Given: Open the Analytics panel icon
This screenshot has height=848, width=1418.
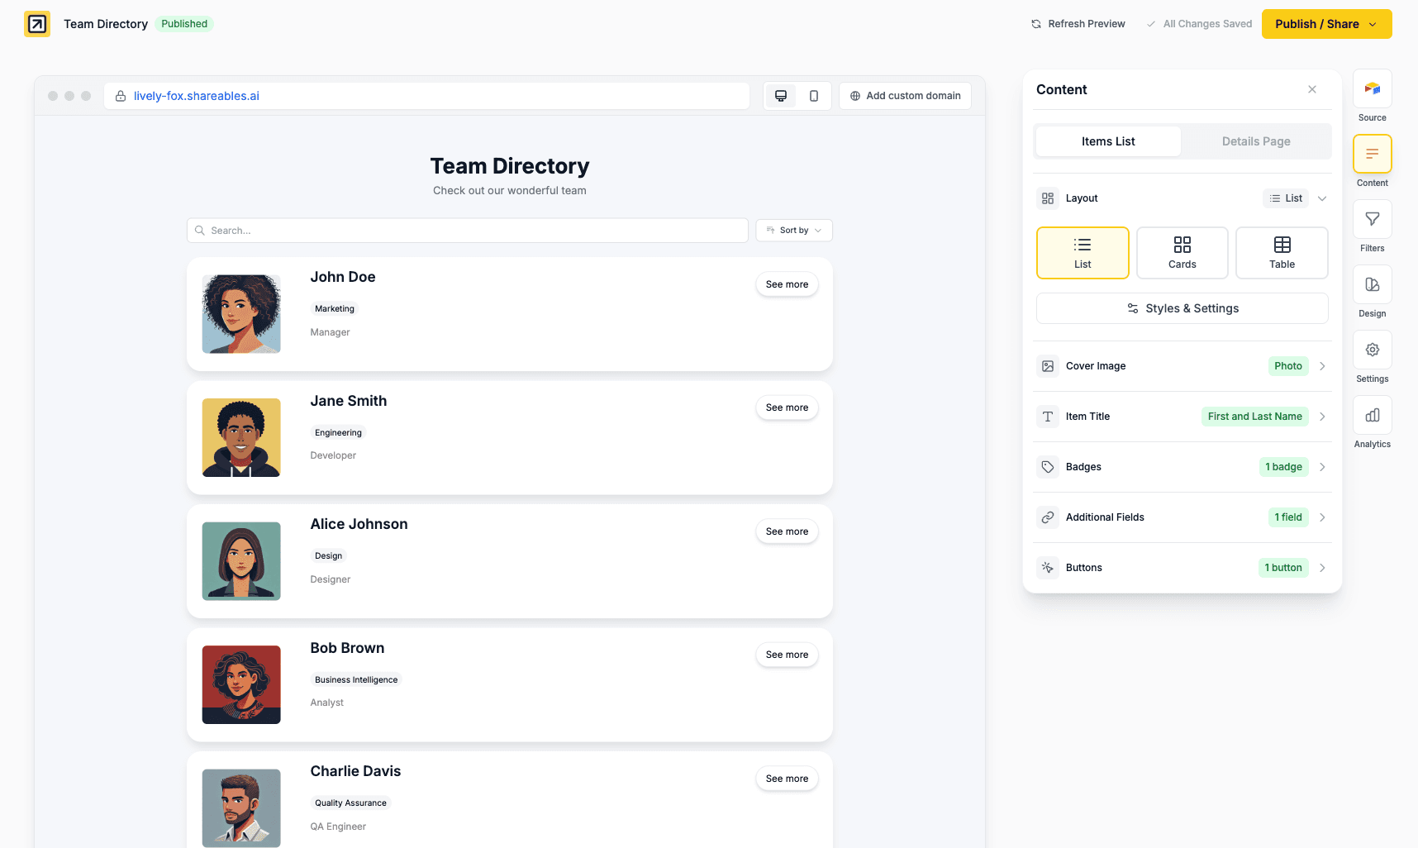Looking at the screenshot, I should pos(1372,414).
